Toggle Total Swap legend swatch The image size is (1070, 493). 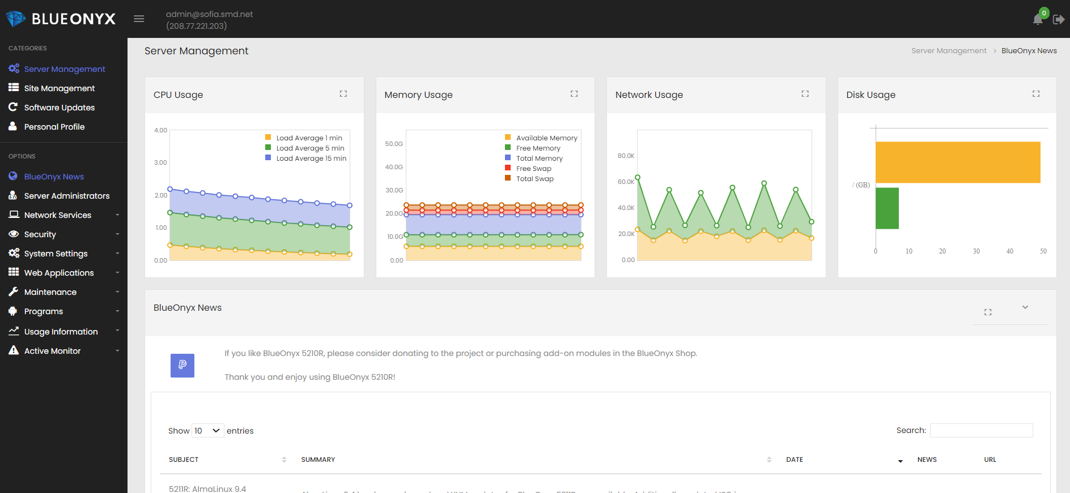(508, 178)
